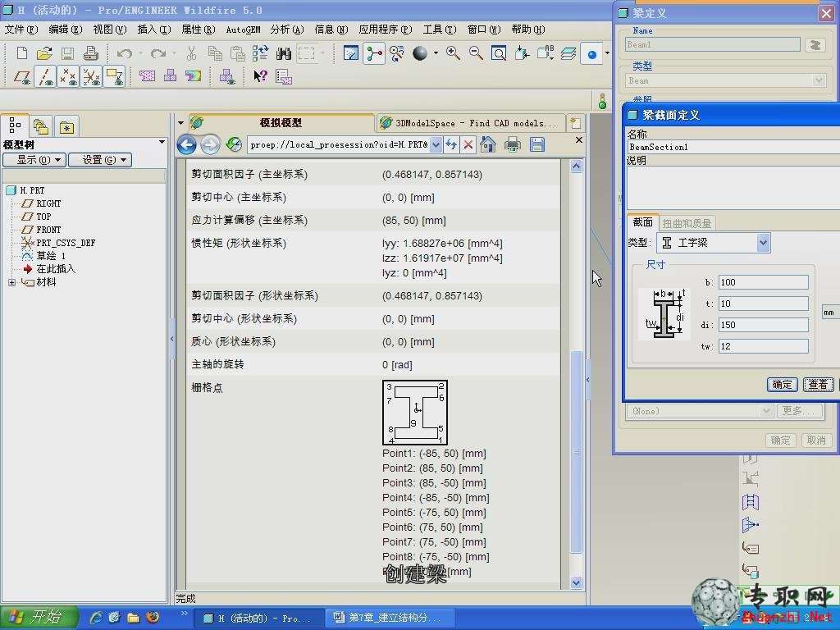The width and height of the screenshot is (840, 630).
Task: Print with the main toolbar printer icon
Action: (90, 53)
